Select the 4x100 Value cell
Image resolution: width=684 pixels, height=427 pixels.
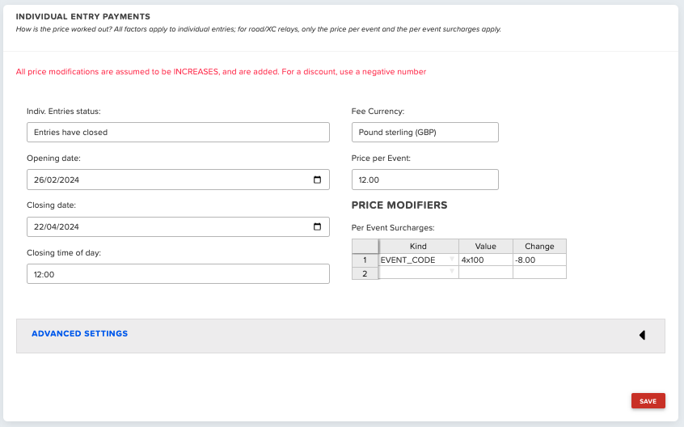tap(486, 260)
